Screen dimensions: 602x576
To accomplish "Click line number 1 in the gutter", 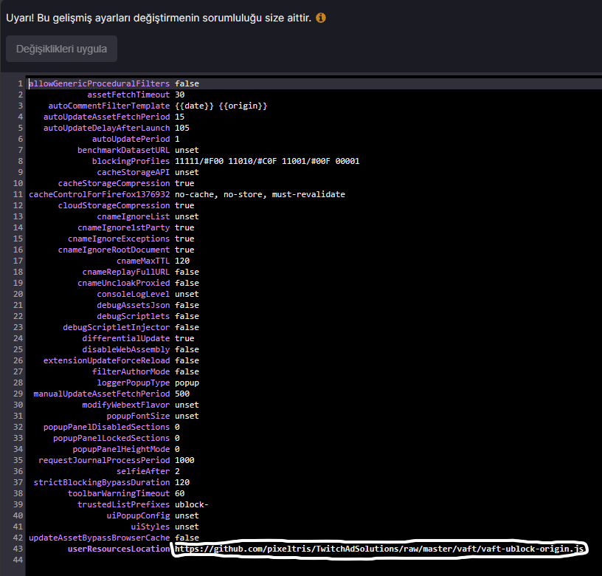I will coord(21,83).
